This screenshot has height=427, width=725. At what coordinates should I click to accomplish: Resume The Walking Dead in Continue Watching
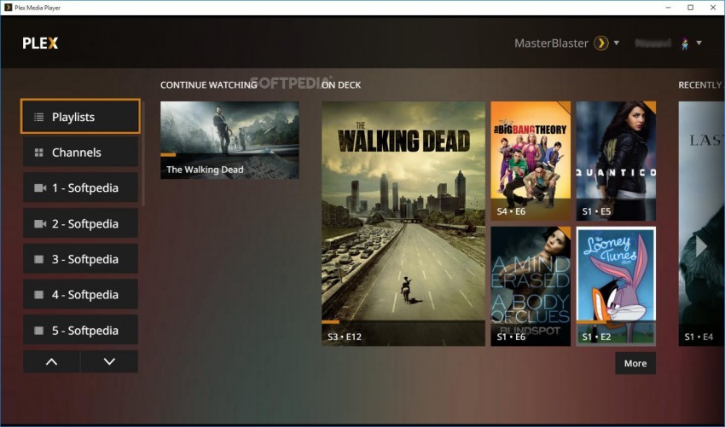(229, 140)
